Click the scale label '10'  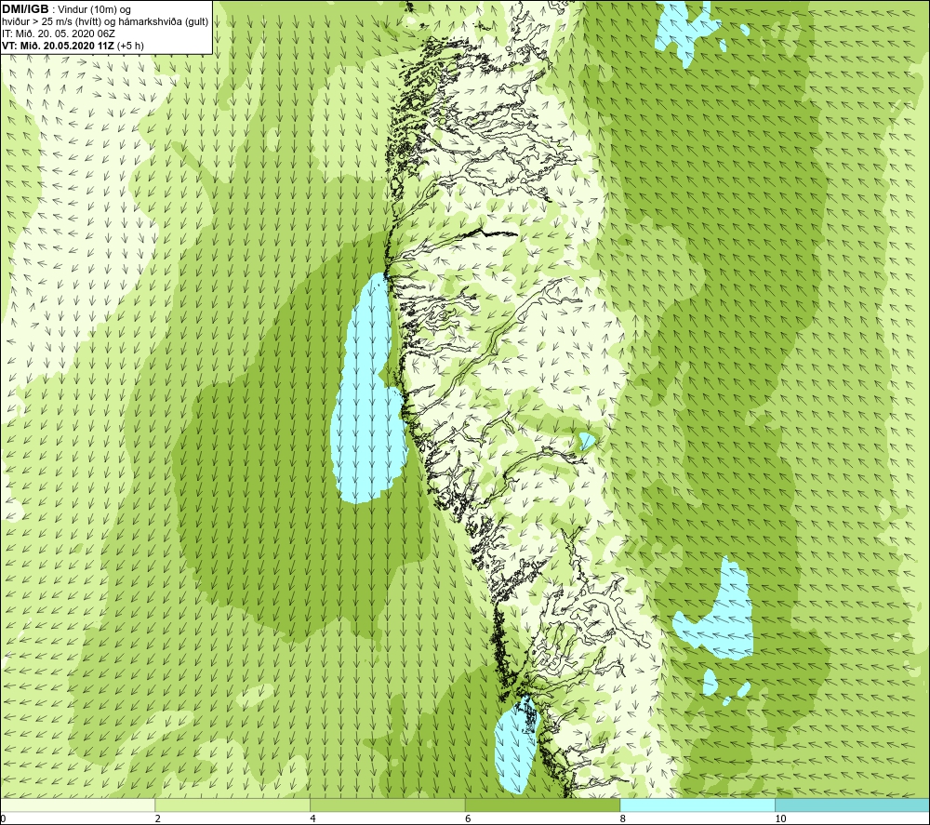pyautogui.click(x=780, y=818)
